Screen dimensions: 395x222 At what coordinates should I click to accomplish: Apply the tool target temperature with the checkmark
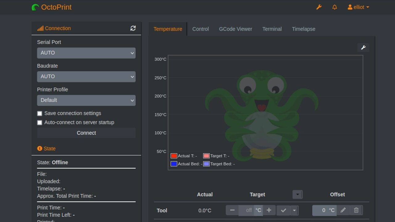coord(283,210)
